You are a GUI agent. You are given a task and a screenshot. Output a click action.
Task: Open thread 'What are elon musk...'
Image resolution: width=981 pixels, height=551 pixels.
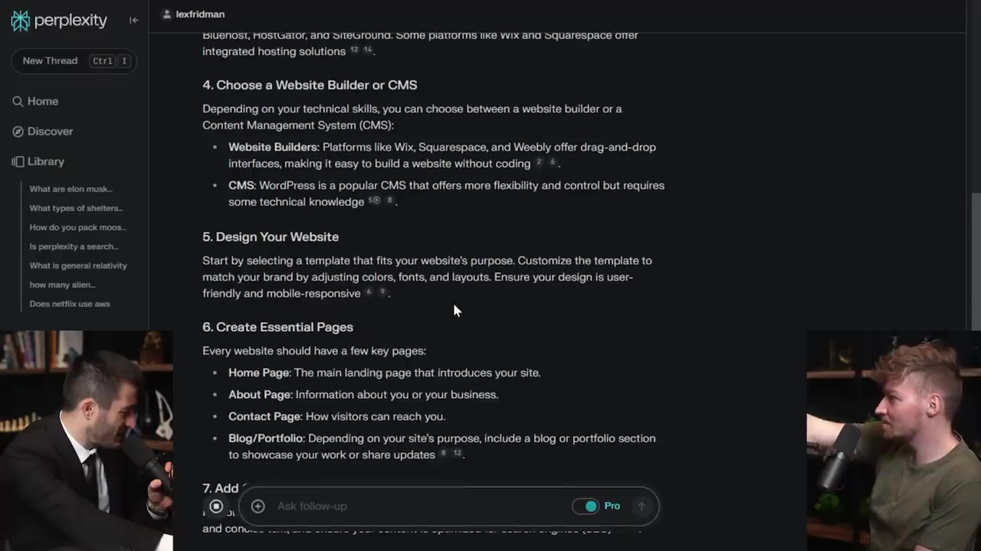pos(71,189)
